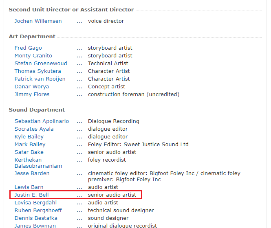The height and width of the screenshot is (228, 271).
Task: Click the Danar Worya link
Action: click(31, 86)
